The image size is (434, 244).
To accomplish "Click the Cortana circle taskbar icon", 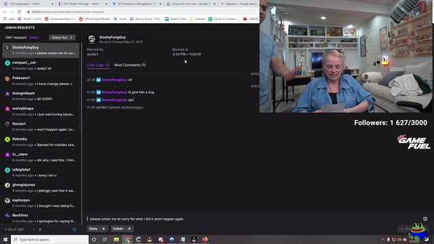I will pos(94,239).
